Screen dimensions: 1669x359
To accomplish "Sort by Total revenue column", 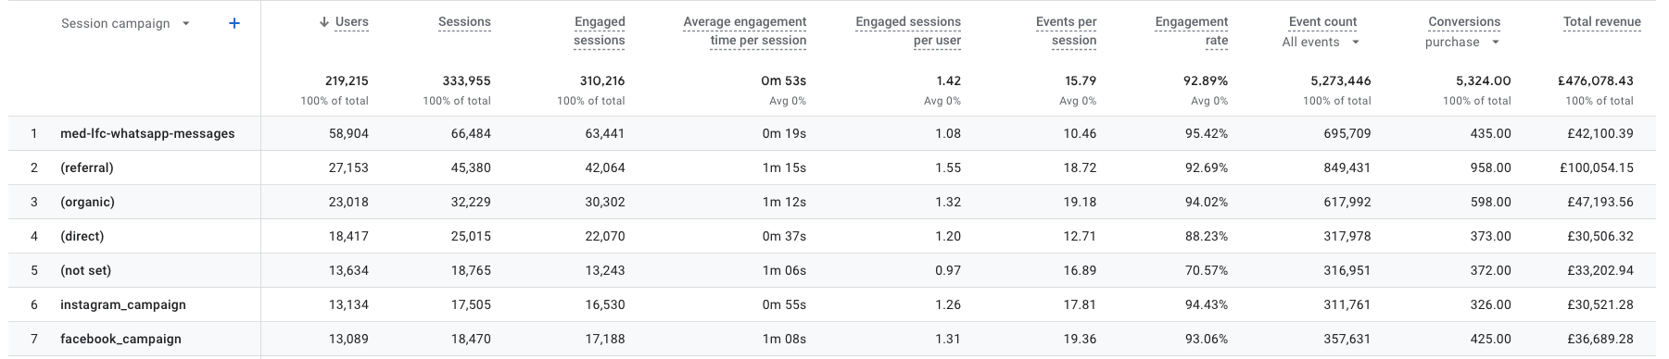I will 1601,22.
